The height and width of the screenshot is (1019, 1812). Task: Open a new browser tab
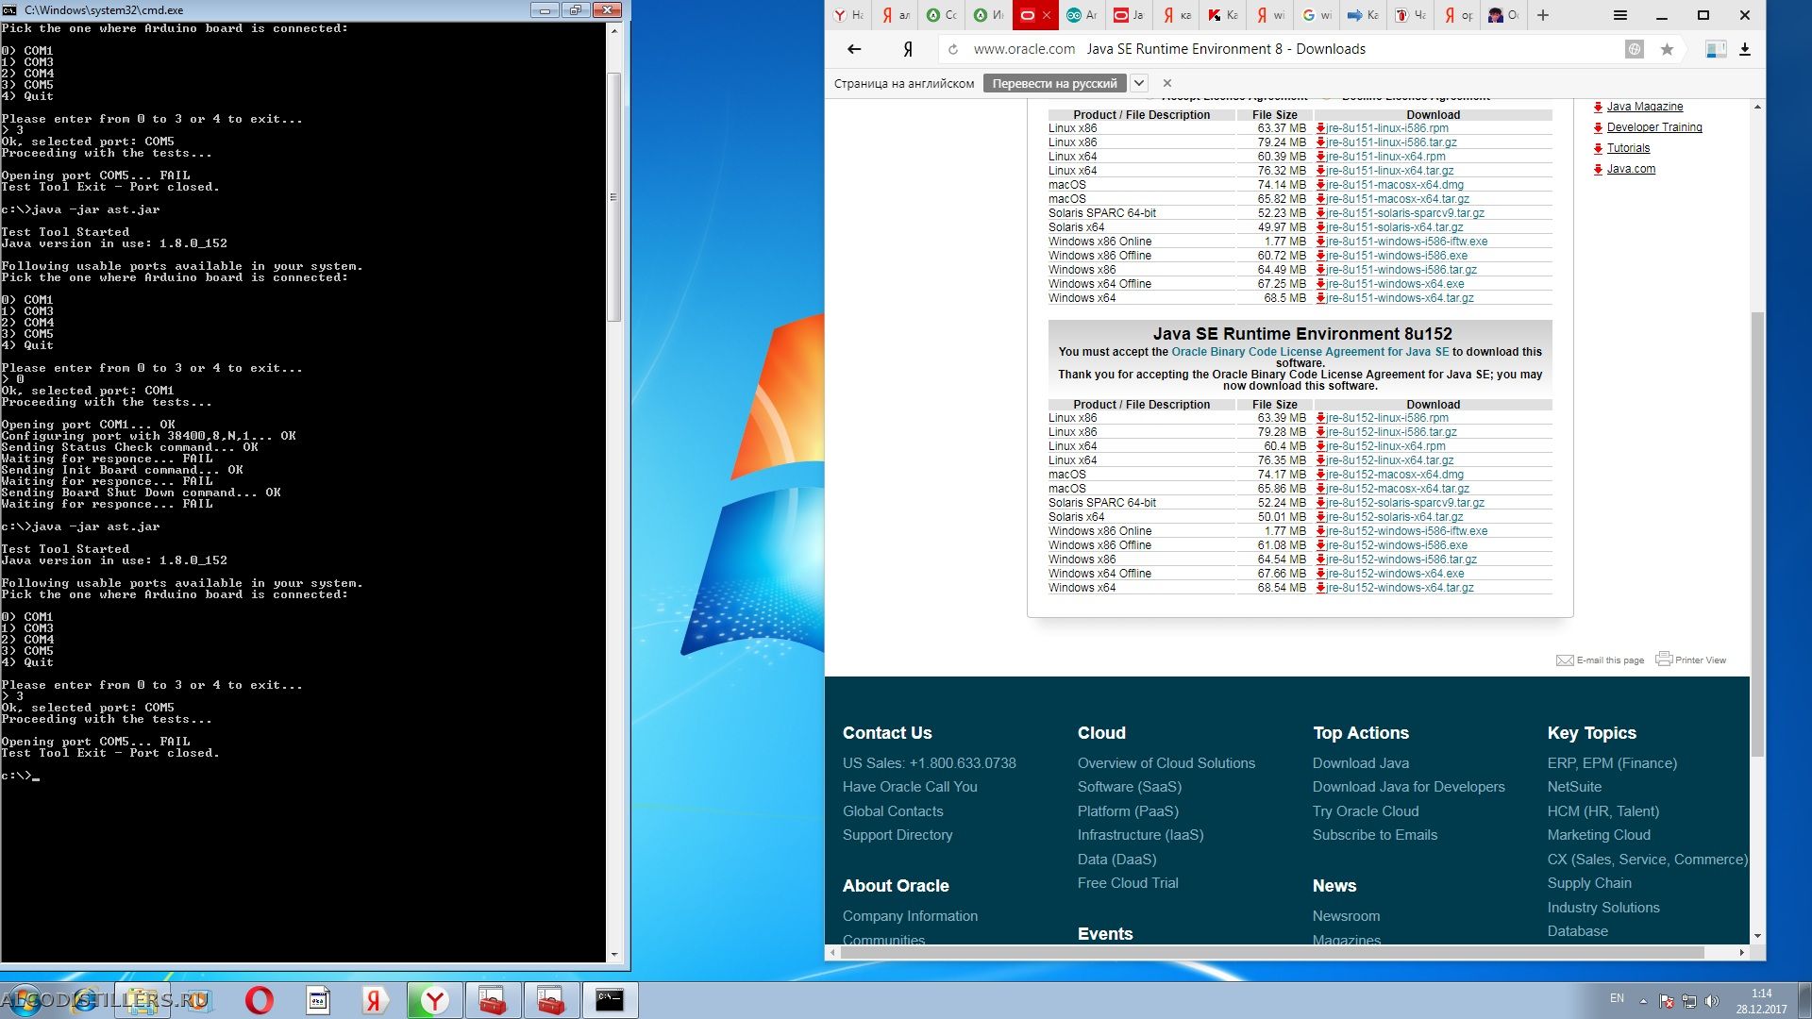coord(1543,15)
